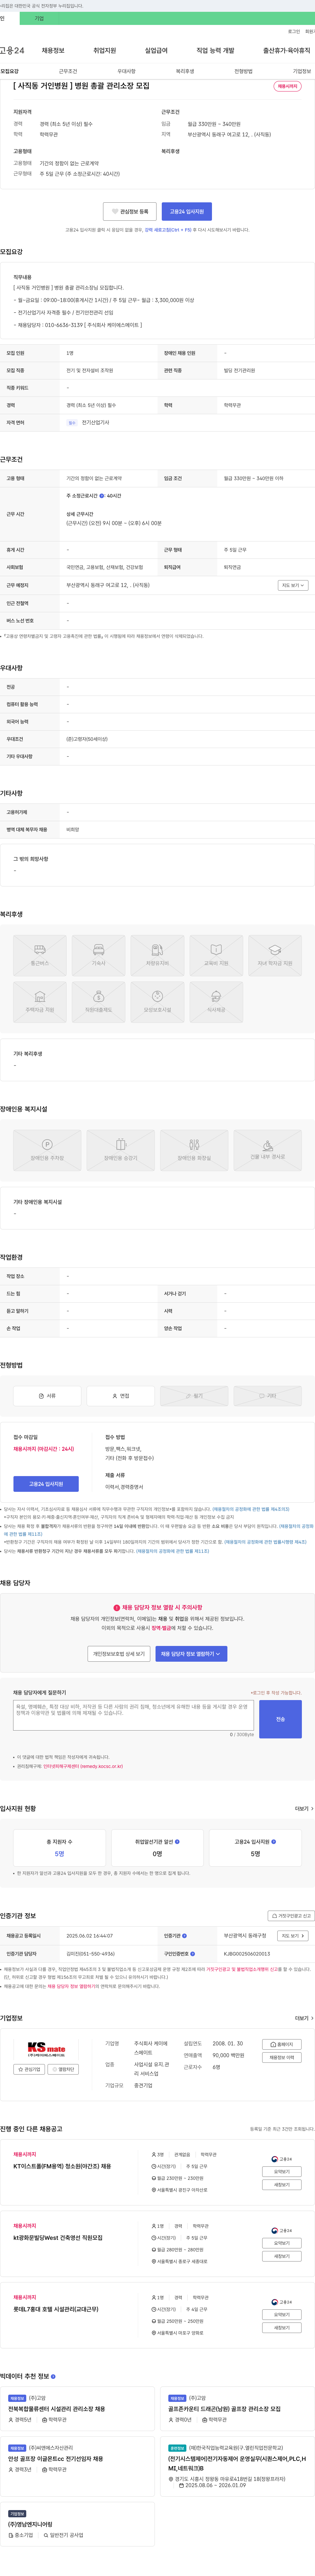The width and height of the screenshot is (315, 2576).
Task: Switch to the 복리후생 tab
Action: [x=185, y=71]
